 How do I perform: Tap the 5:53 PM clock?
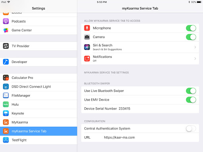pyautogui.click(x=102, y=2)
